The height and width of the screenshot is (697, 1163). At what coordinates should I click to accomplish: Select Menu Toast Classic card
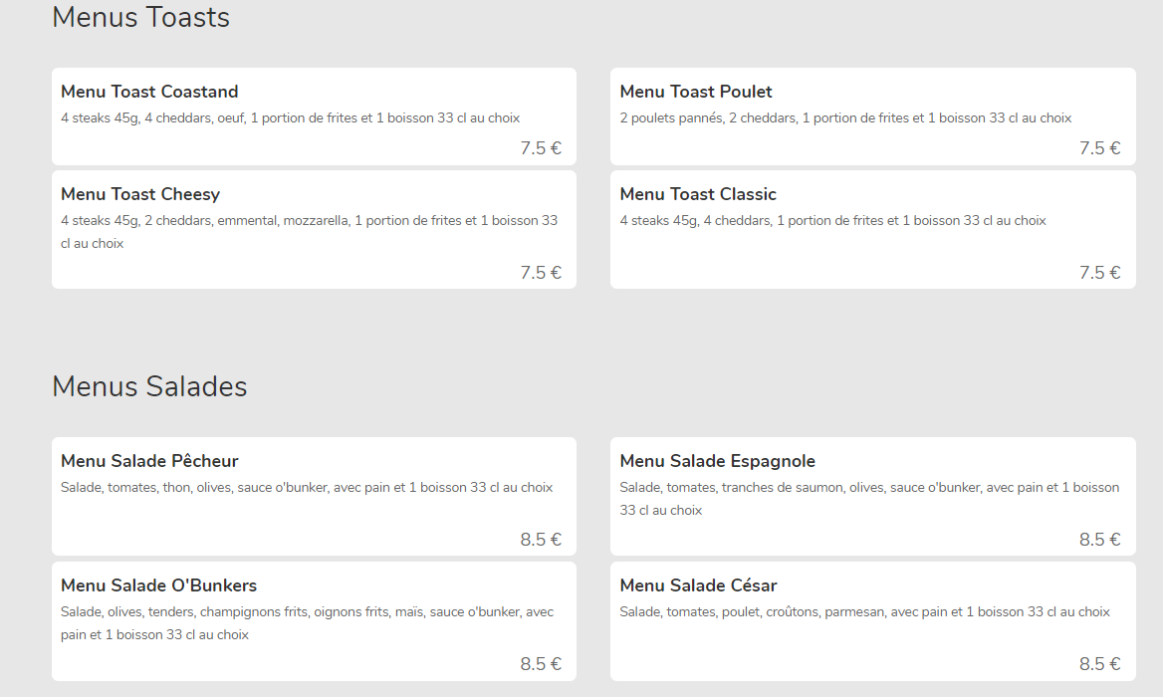873,230
